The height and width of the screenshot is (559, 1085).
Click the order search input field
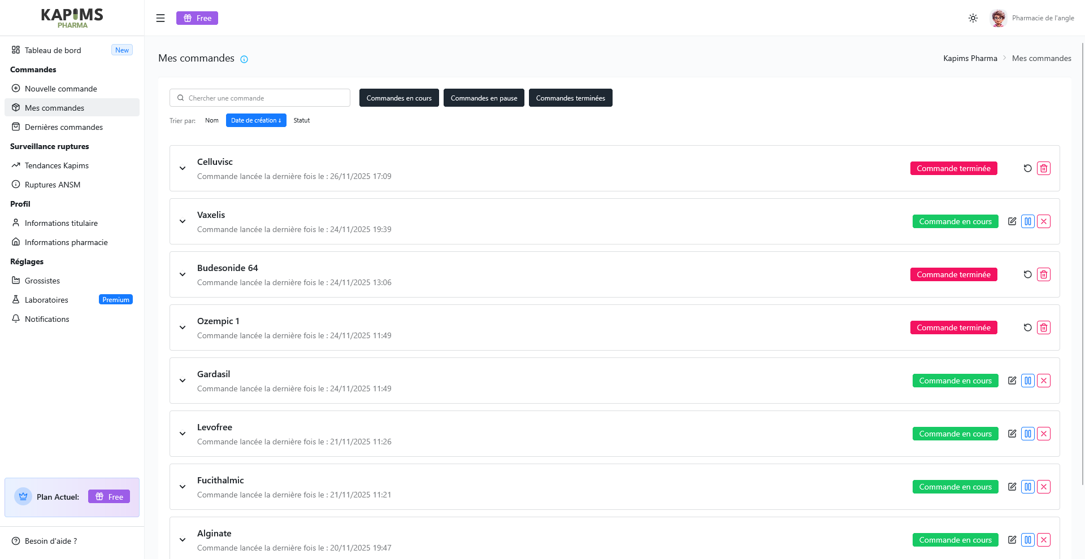tap(259, 98)
